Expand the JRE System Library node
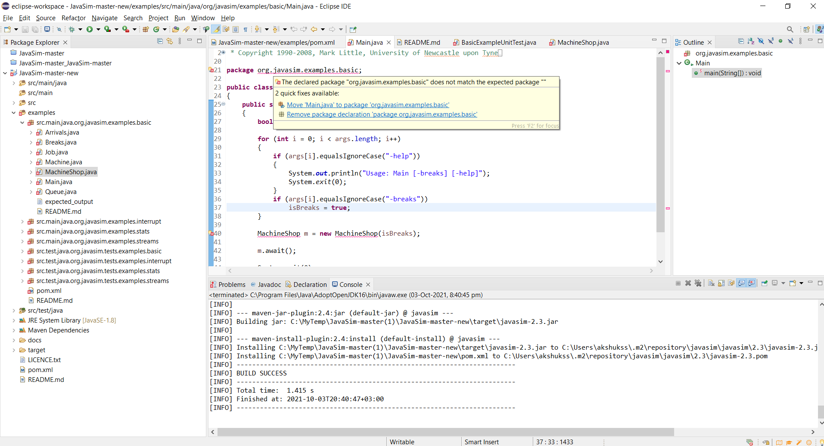The height and width of the screenshot is (446, 824). 13,320
